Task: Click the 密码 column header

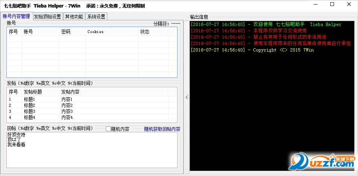Action: (72, 32)
